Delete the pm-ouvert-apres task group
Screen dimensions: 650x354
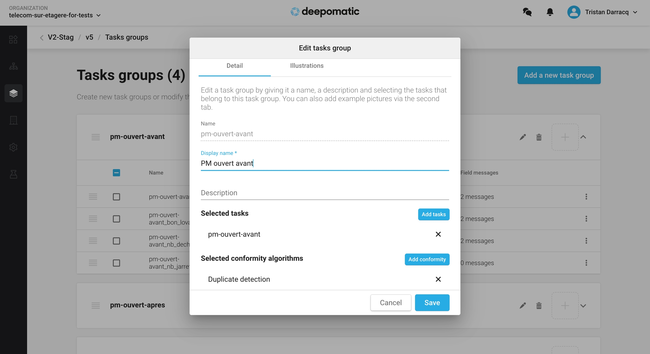tap(539, 306)
